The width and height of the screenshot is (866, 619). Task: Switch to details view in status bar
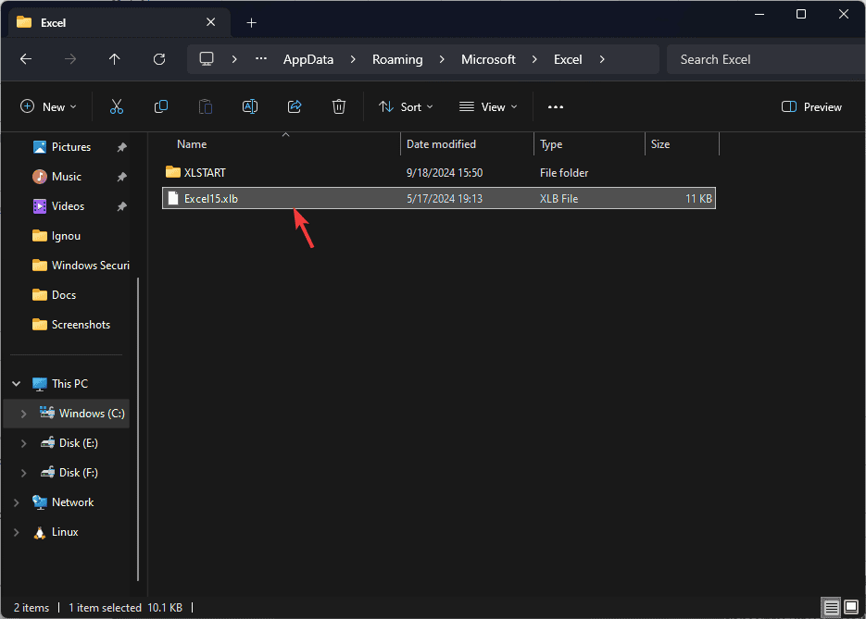pos(832,608)
